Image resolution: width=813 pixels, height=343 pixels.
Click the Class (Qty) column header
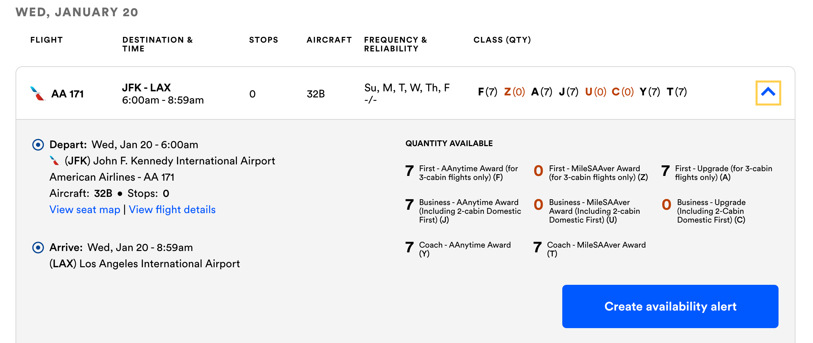502,40
